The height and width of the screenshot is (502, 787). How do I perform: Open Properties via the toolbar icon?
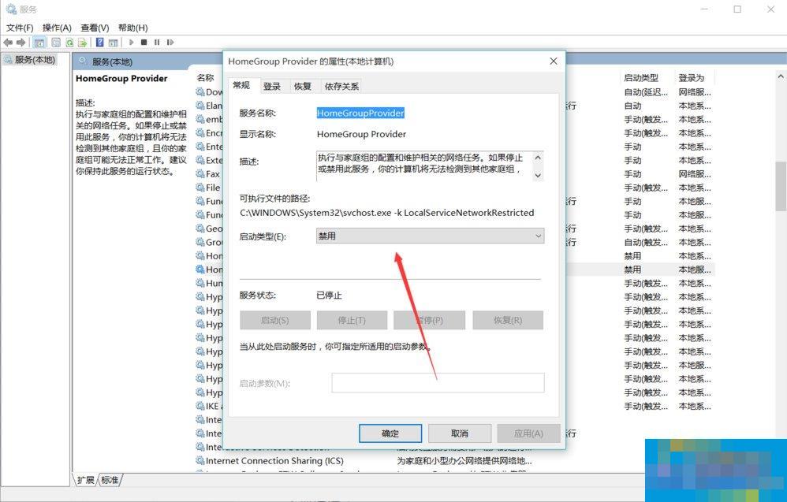pos(56,43)
